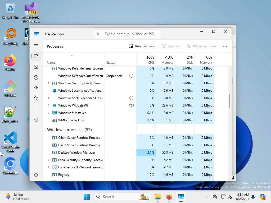Open Task Manager settings gear

pos(36,175)
